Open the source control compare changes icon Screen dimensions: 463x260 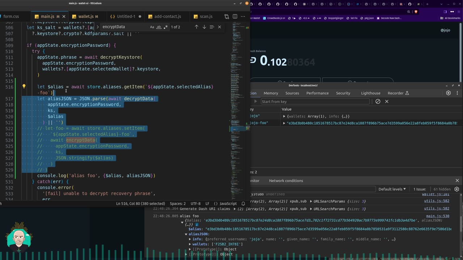227,17
